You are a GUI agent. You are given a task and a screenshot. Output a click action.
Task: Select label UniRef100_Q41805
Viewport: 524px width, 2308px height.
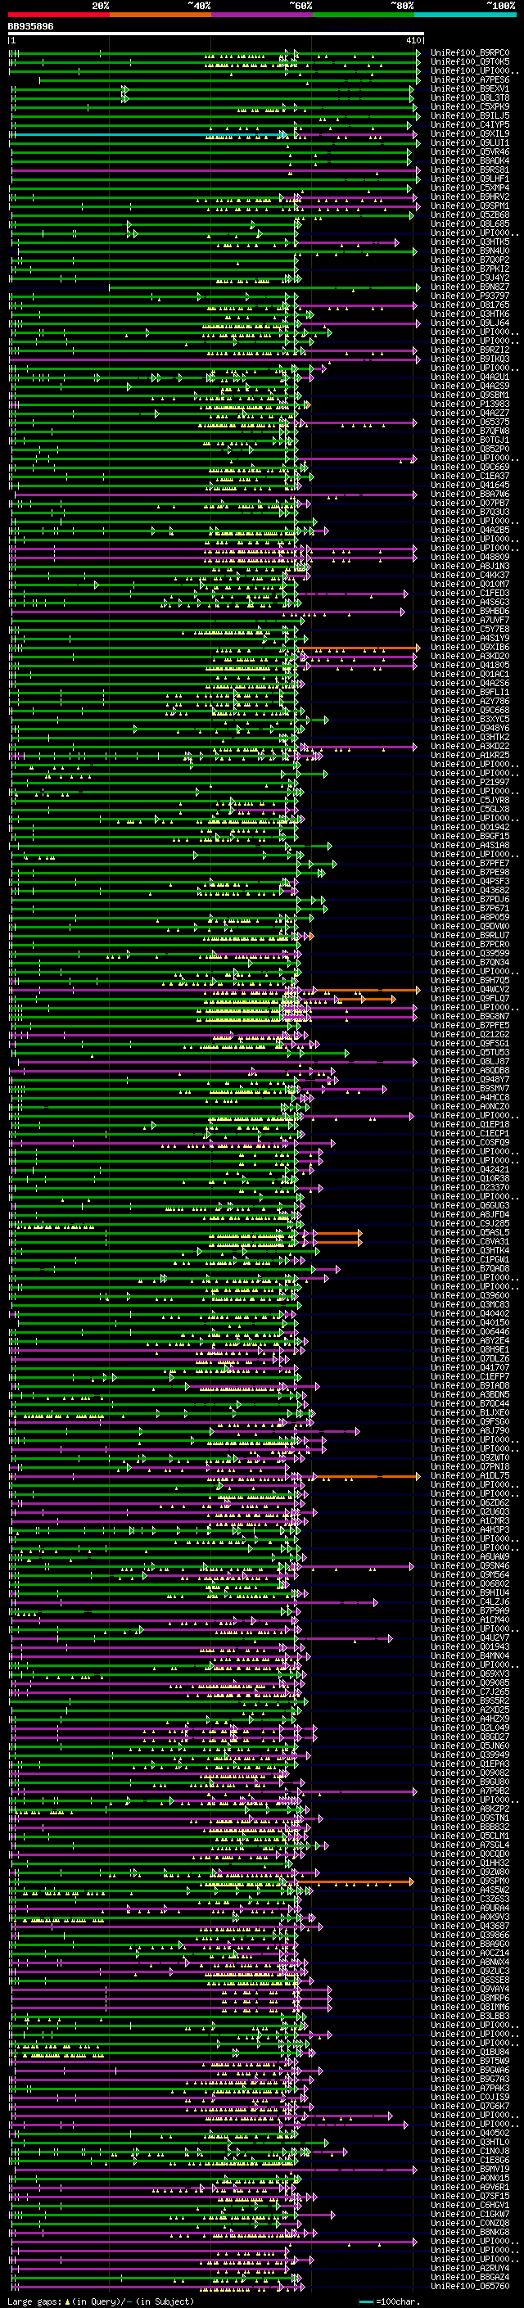[469, 665]
